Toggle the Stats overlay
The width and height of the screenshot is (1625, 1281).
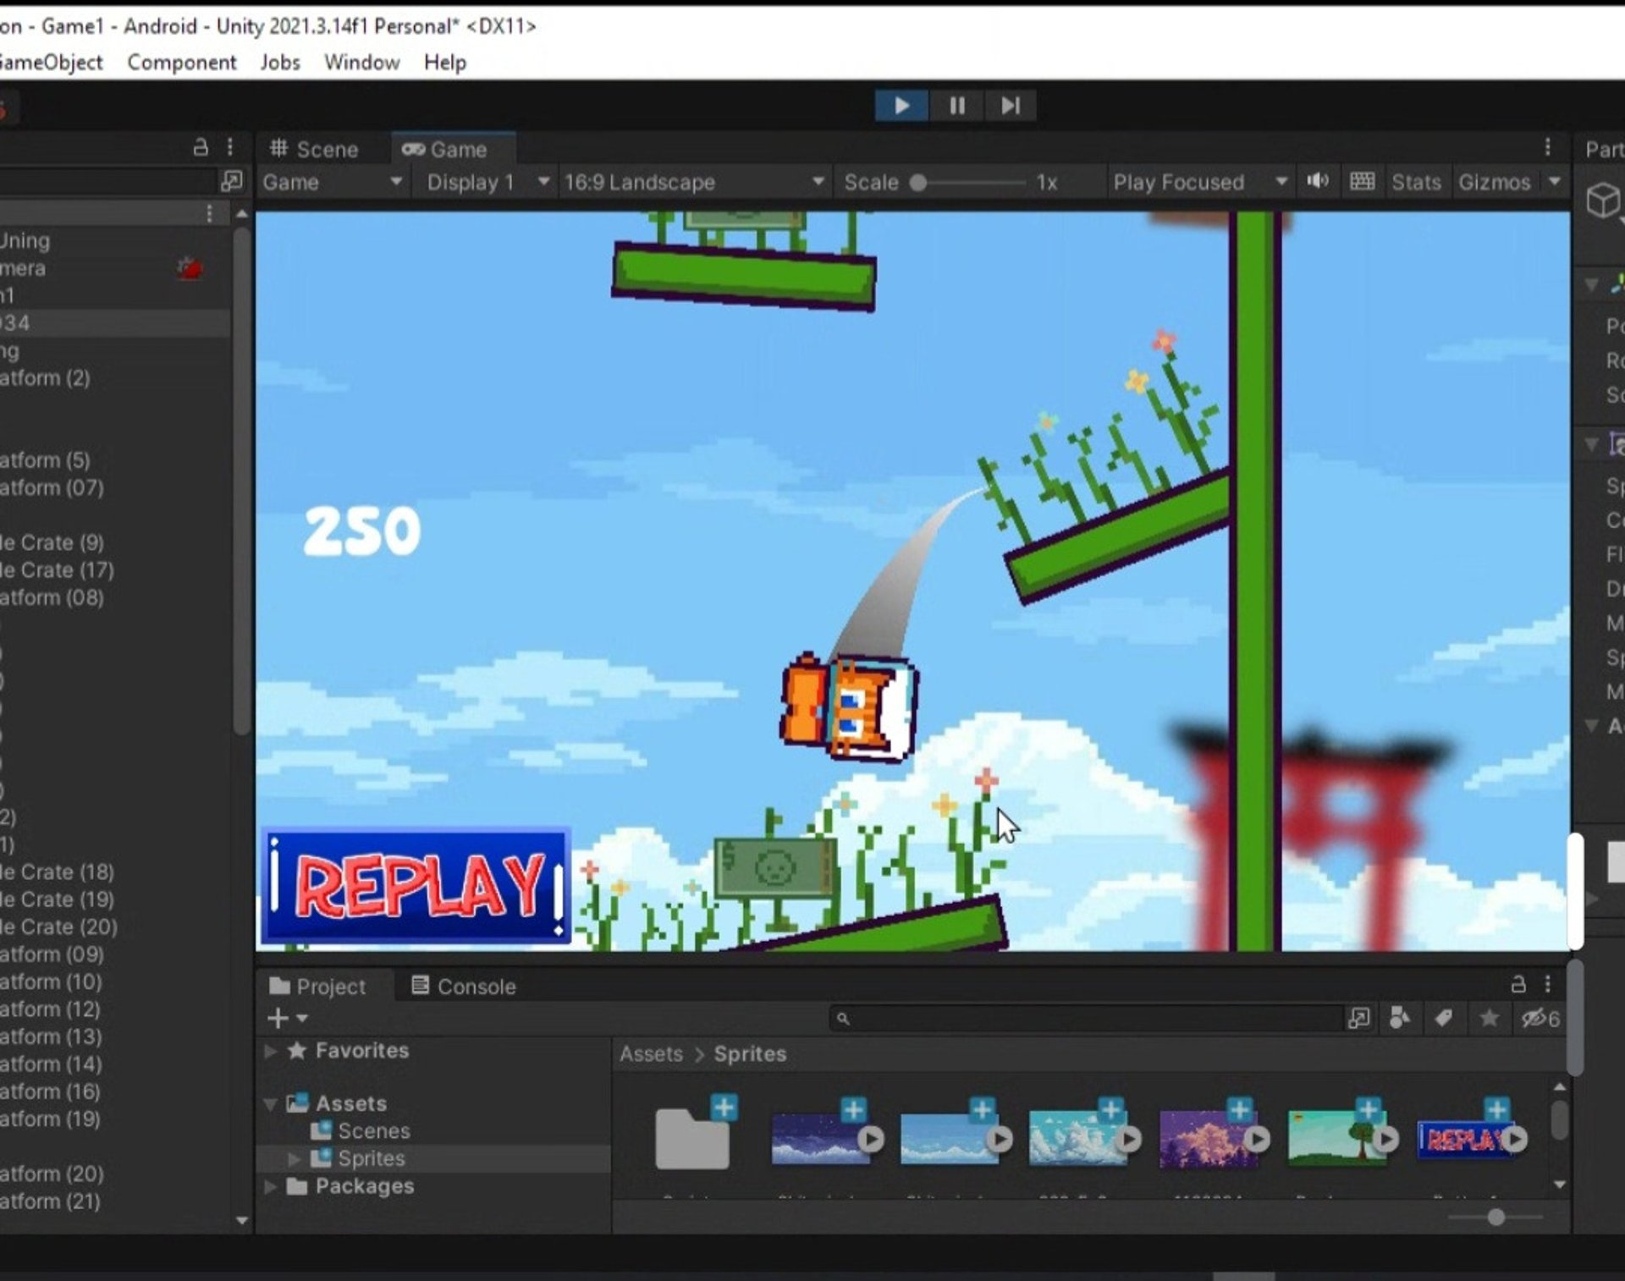coord(1415,182)
